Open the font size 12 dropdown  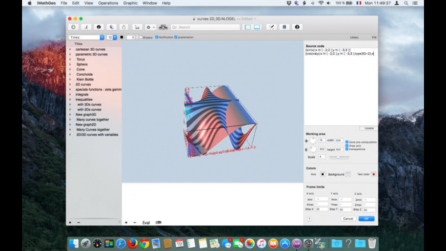pyautogui.click(x=112, y=37)
